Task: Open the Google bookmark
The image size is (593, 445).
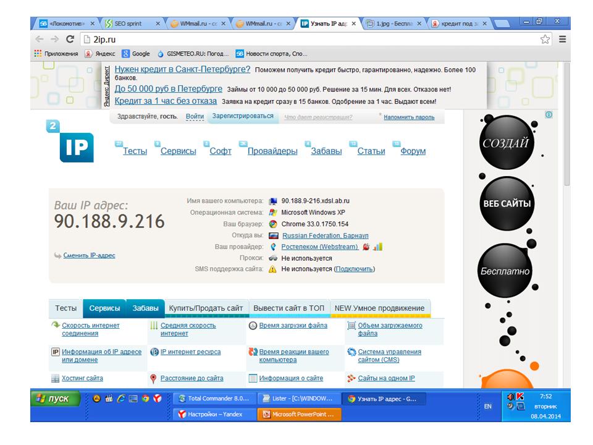Action: tap(136, 54)
